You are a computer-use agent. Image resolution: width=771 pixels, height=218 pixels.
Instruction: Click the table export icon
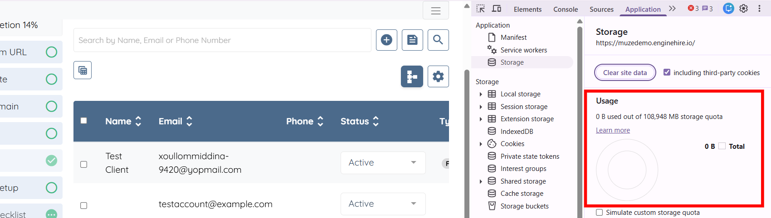click(83, 70)
